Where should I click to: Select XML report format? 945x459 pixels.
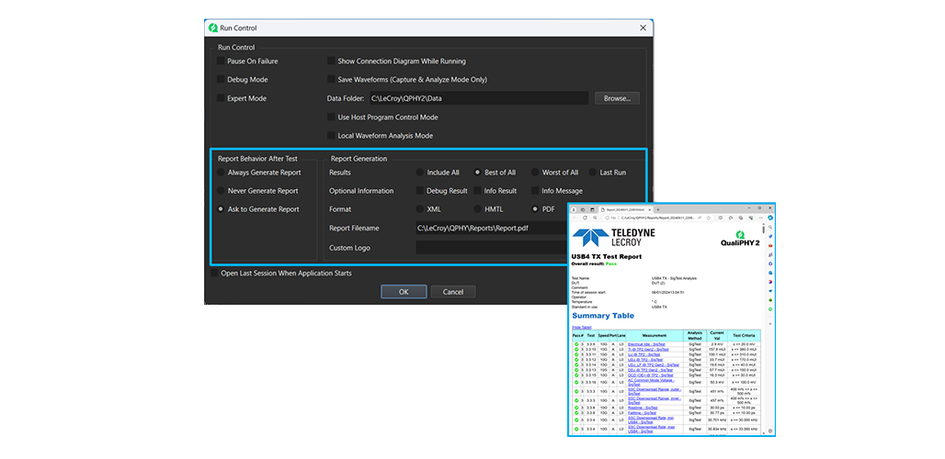point(419,209)
